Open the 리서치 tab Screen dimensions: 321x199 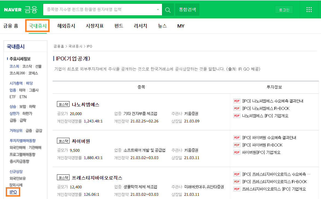pos(140,26)
